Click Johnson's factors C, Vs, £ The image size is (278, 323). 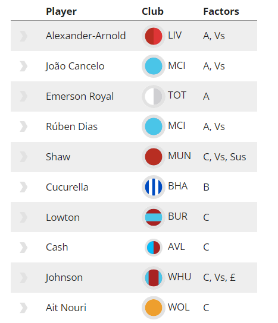(219, 277)
